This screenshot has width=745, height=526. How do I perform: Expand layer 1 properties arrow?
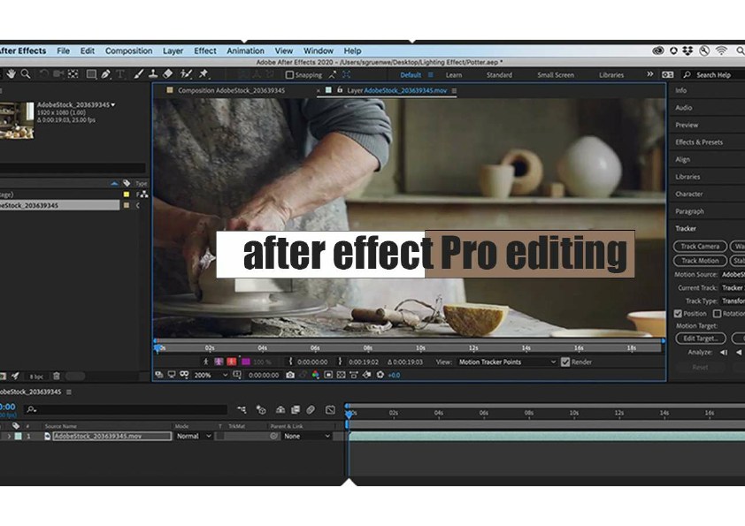[x=9, y=436]
